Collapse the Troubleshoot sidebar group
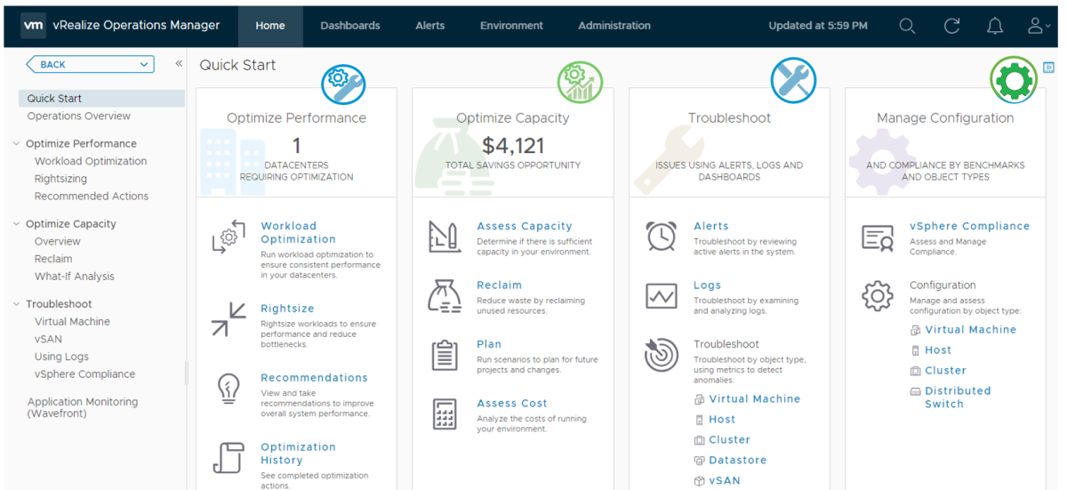1067x490 pixels. pyautogui.click(x=17, y=304)
